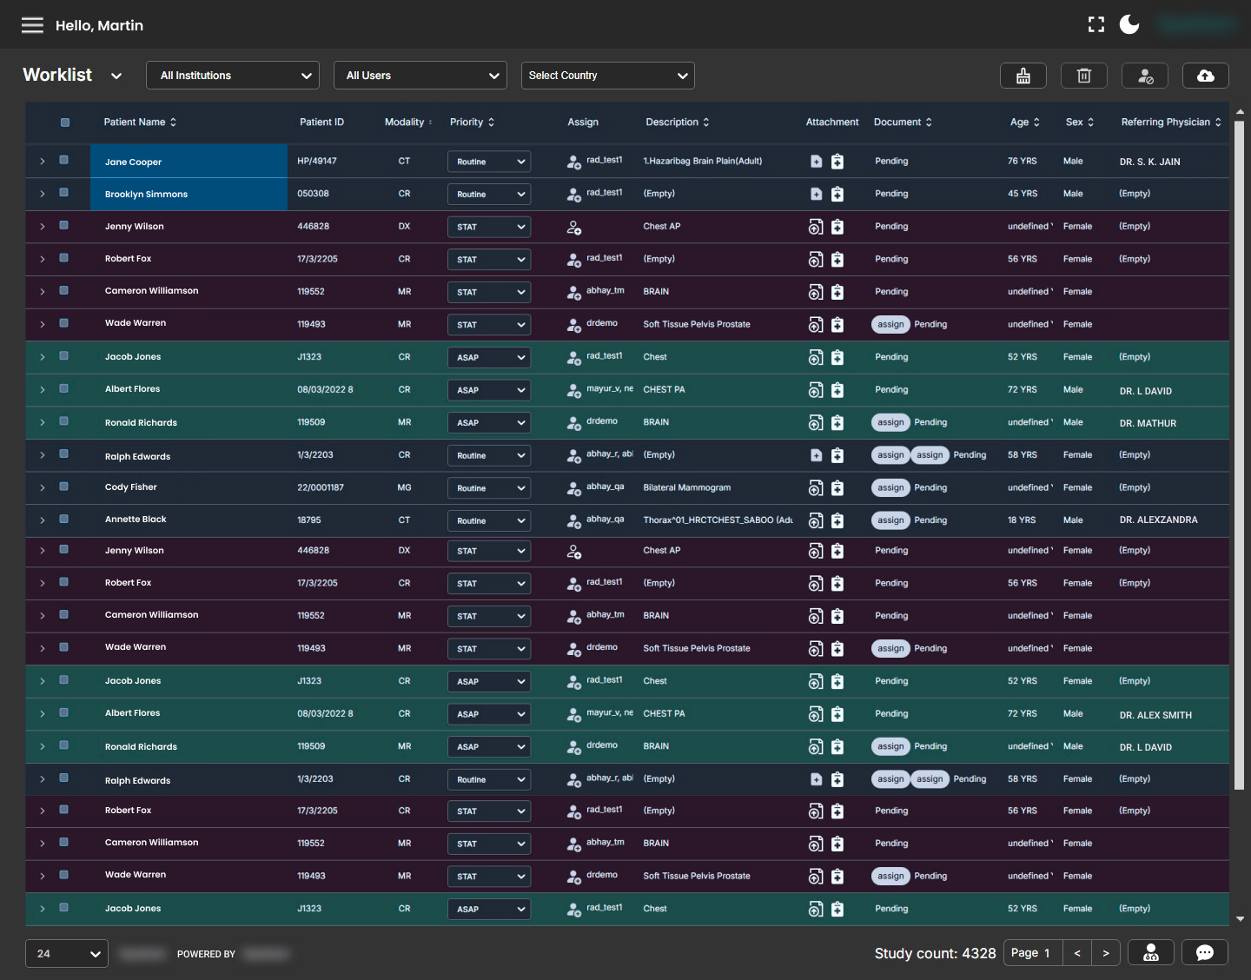Open clinical document icon for Jane Cooper
The width and height of the screenshot is (1251, 980).
[837, 162]
